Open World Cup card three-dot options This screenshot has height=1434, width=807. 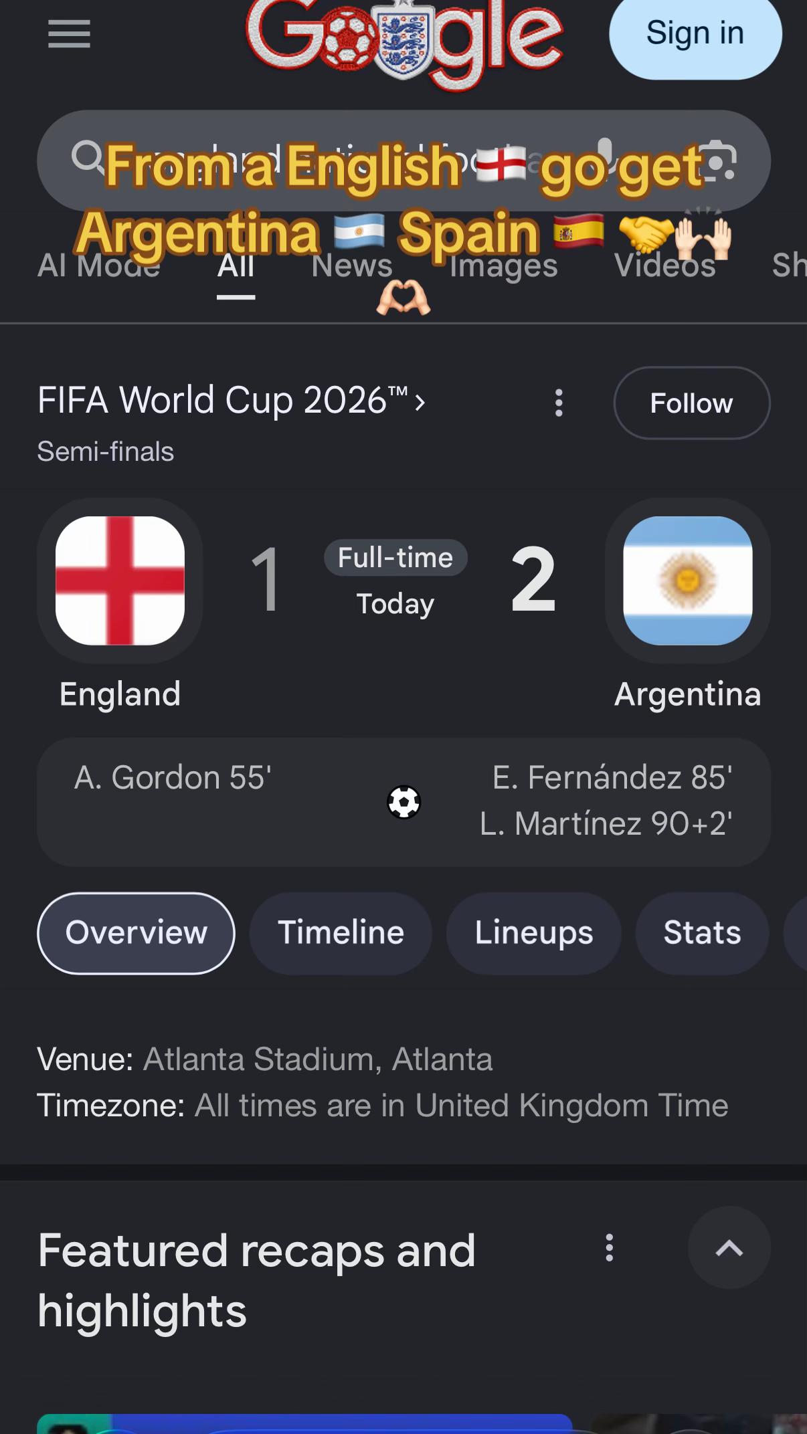559,403
